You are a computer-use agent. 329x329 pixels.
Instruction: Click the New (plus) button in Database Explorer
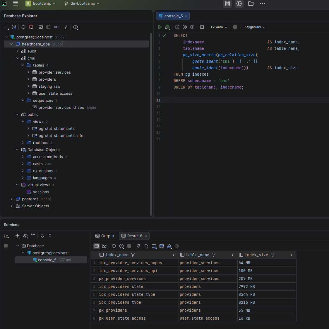(6, 27)
